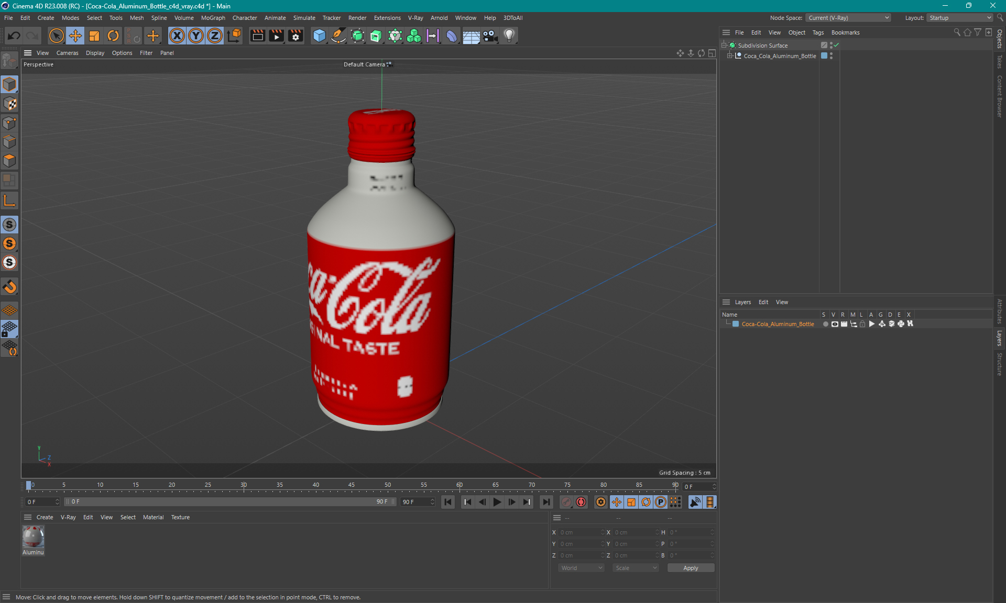
Task: Open Bend deformer icon
Action: coord(452,36)
